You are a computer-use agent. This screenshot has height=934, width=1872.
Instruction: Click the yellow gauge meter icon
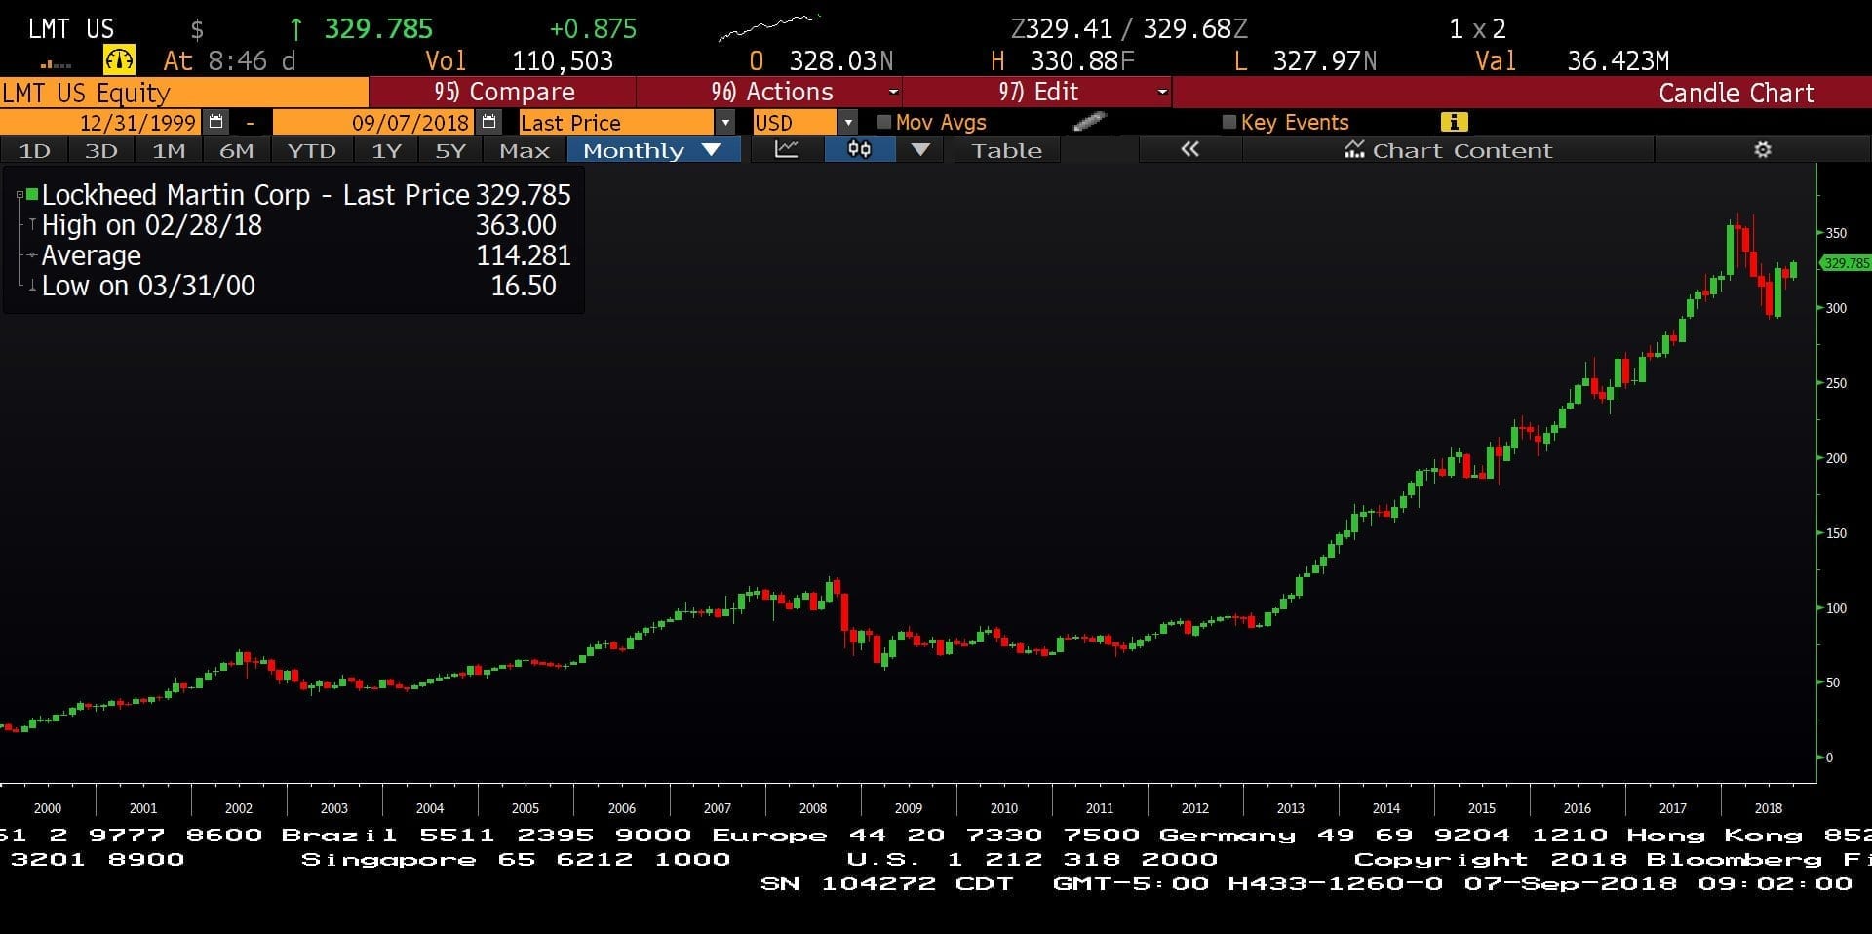119,60
